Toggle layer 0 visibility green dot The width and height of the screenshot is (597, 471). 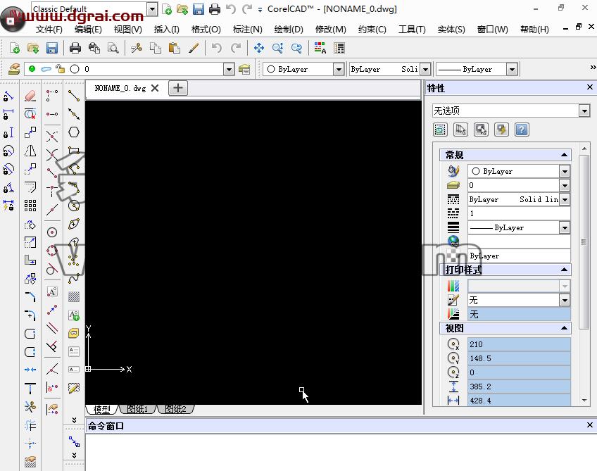[x=32, y=68]
